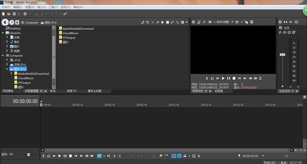Toggle downmix output in master bus
Viewport: 307px width, 164px height.
point(286,22)
